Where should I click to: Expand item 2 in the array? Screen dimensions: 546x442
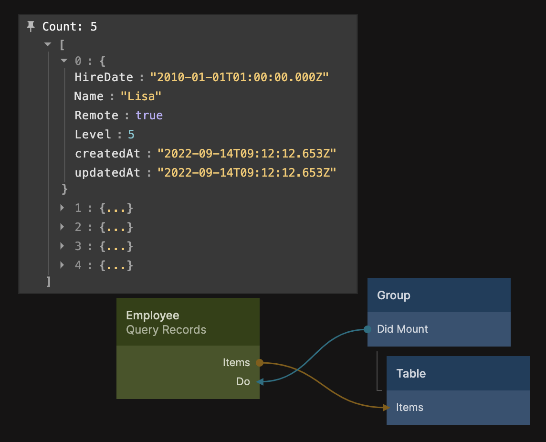(62, 227)
